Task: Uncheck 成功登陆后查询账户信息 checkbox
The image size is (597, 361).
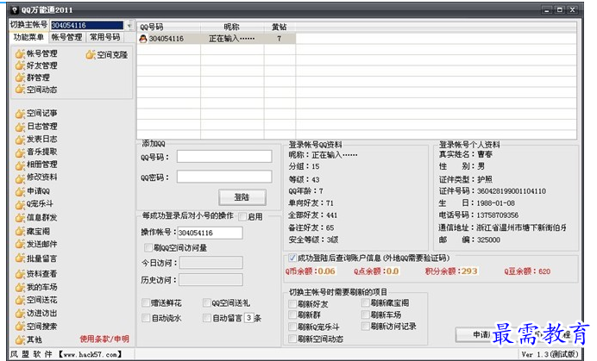Action: [292, 258]
